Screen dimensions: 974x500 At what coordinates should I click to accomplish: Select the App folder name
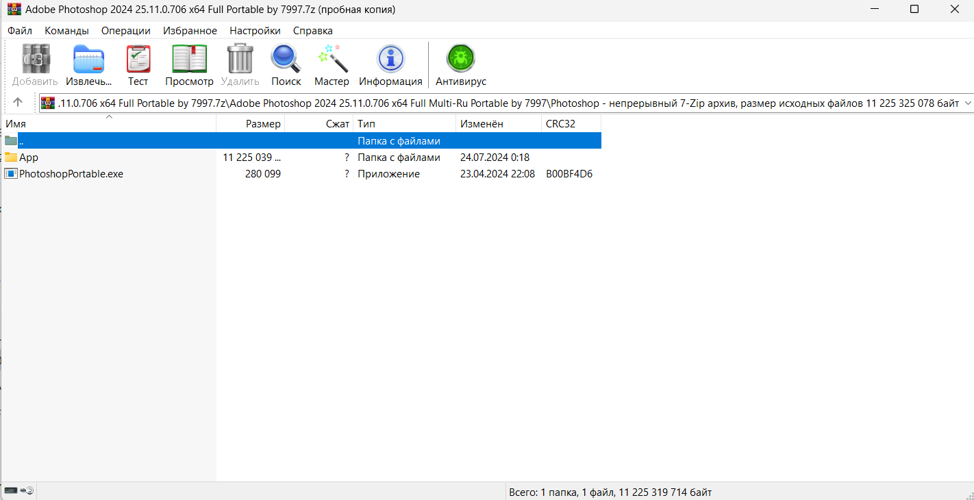tap(29, 158)
